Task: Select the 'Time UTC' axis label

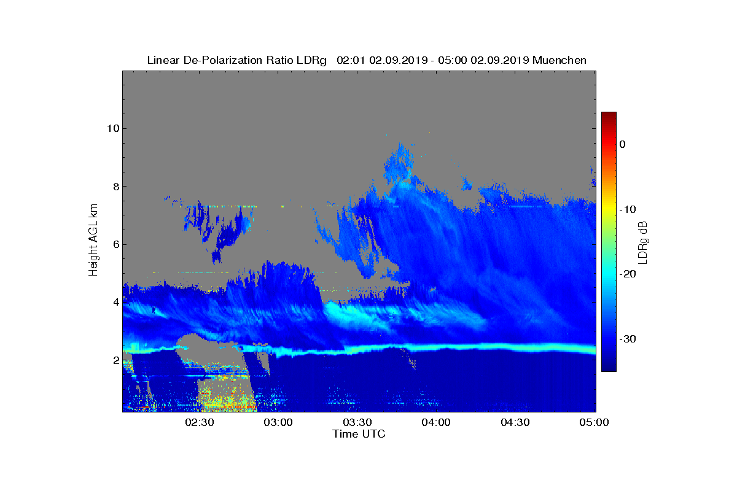Action: pos(359,434)
